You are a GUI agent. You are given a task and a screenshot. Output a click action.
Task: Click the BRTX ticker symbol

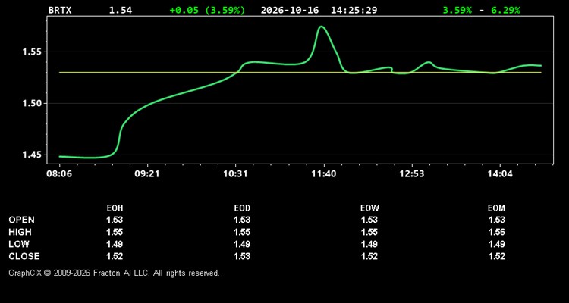click(60, 10)
